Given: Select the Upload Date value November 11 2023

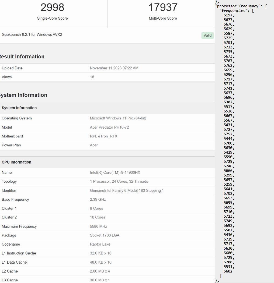Looking at the screenshot, I should tap(114, 68).
